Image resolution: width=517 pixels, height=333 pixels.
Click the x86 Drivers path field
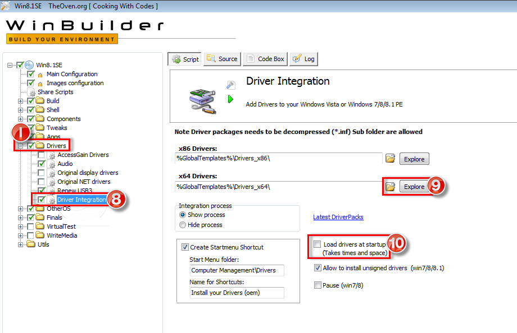point(279,158)
